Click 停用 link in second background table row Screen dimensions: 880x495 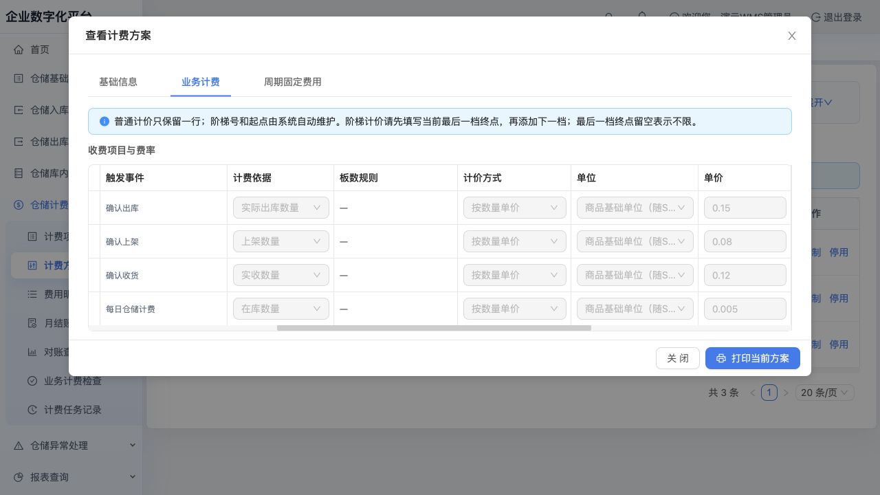[x=839, y=298]
